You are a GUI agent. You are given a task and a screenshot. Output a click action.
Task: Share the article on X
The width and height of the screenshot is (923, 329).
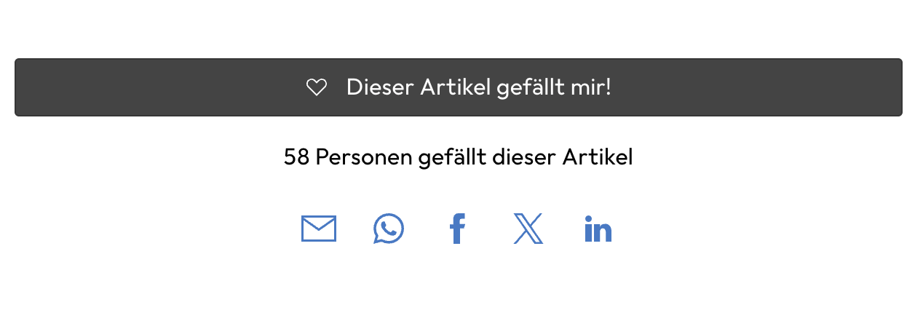click(x=528, y=229)
